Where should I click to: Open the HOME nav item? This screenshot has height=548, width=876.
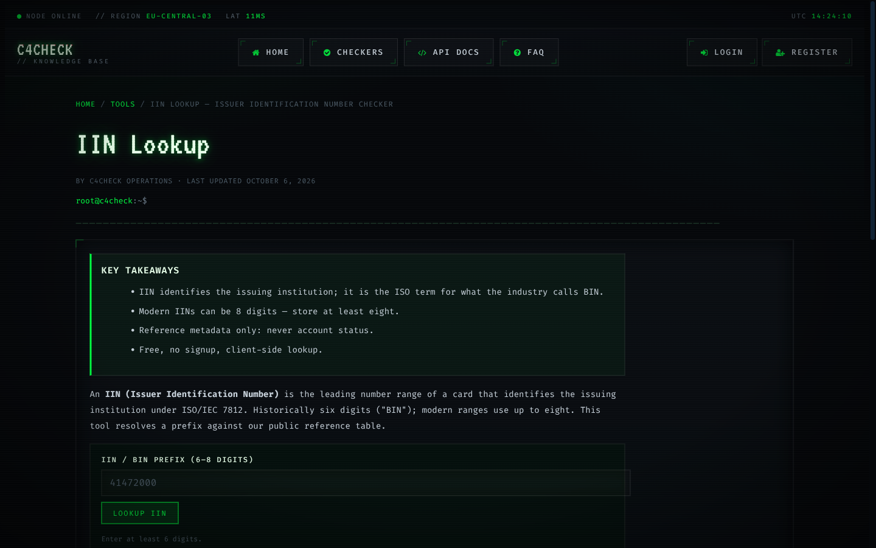(x=271, y=52)
